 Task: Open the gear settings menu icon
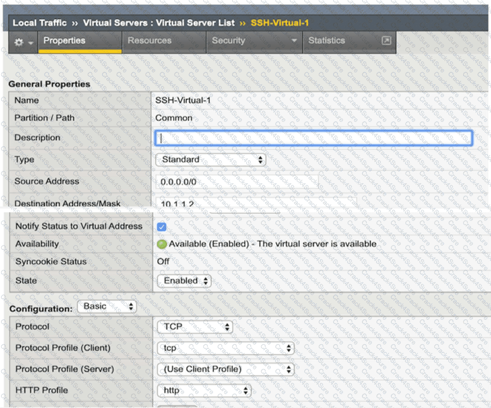[23, 42]
